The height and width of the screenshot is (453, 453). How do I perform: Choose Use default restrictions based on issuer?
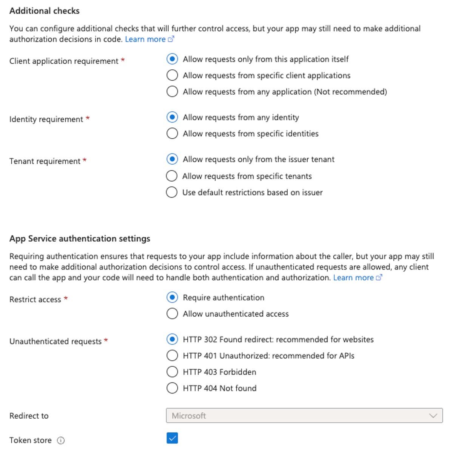[x=172, y=192]
